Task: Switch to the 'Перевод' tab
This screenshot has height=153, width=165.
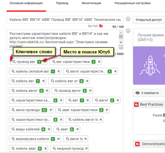Action: click(62, 3)
